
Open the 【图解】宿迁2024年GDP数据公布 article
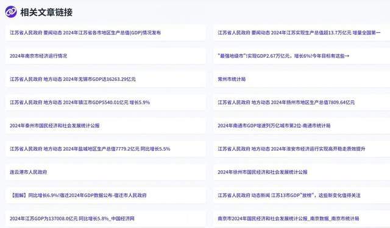click(78, 195)
